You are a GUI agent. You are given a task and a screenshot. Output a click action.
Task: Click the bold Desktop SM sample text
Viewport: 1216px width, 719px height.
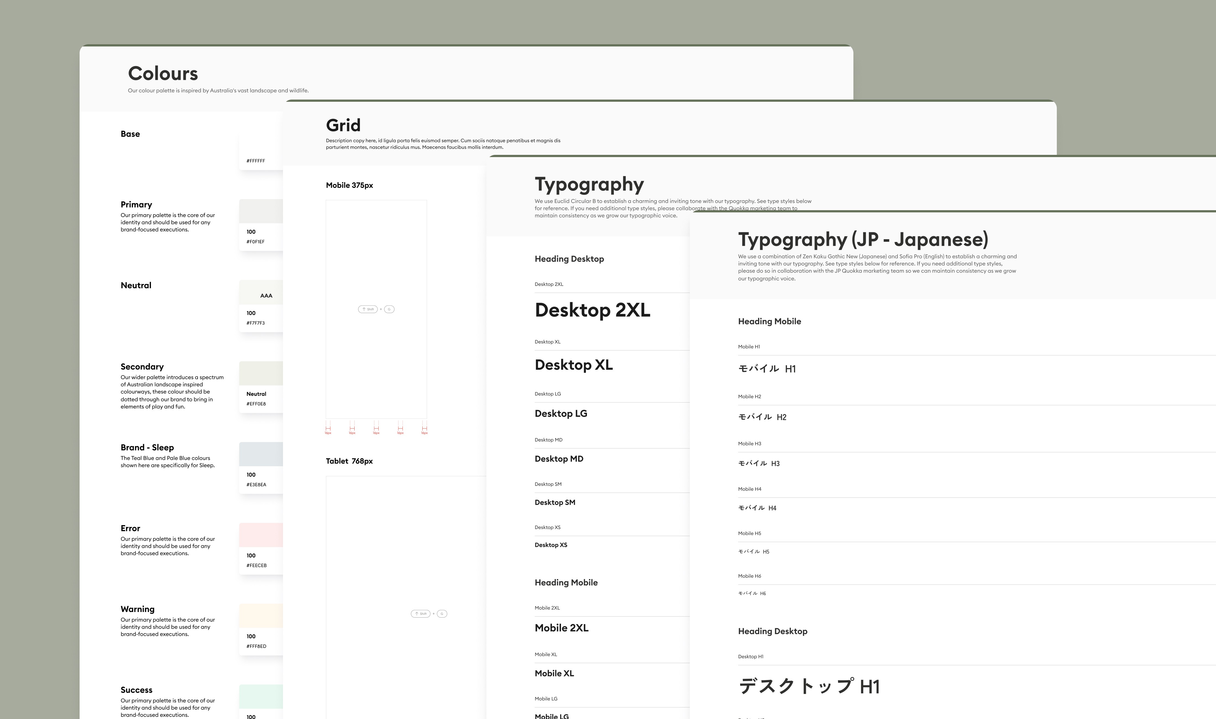coord(555,502)
